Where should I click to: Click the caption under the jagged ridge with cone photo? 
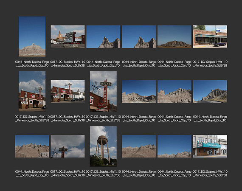coord(174,118)
